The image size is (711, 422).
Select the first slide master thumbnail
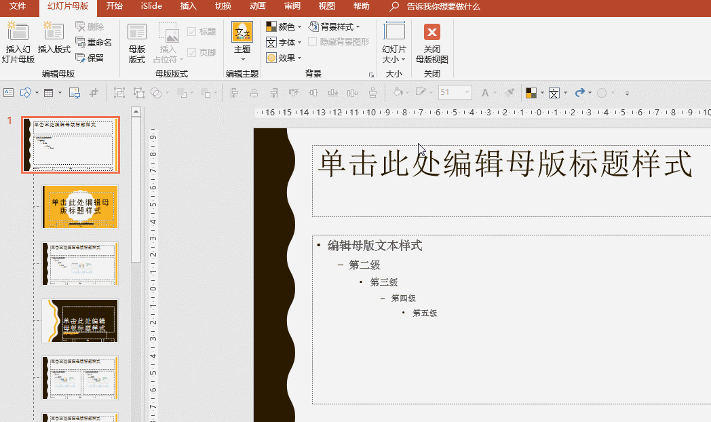click(71, 145)
